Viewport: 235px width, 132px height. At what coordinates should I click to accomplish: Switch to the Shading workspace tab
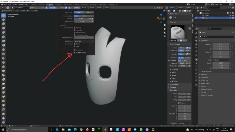pos(76,5)
